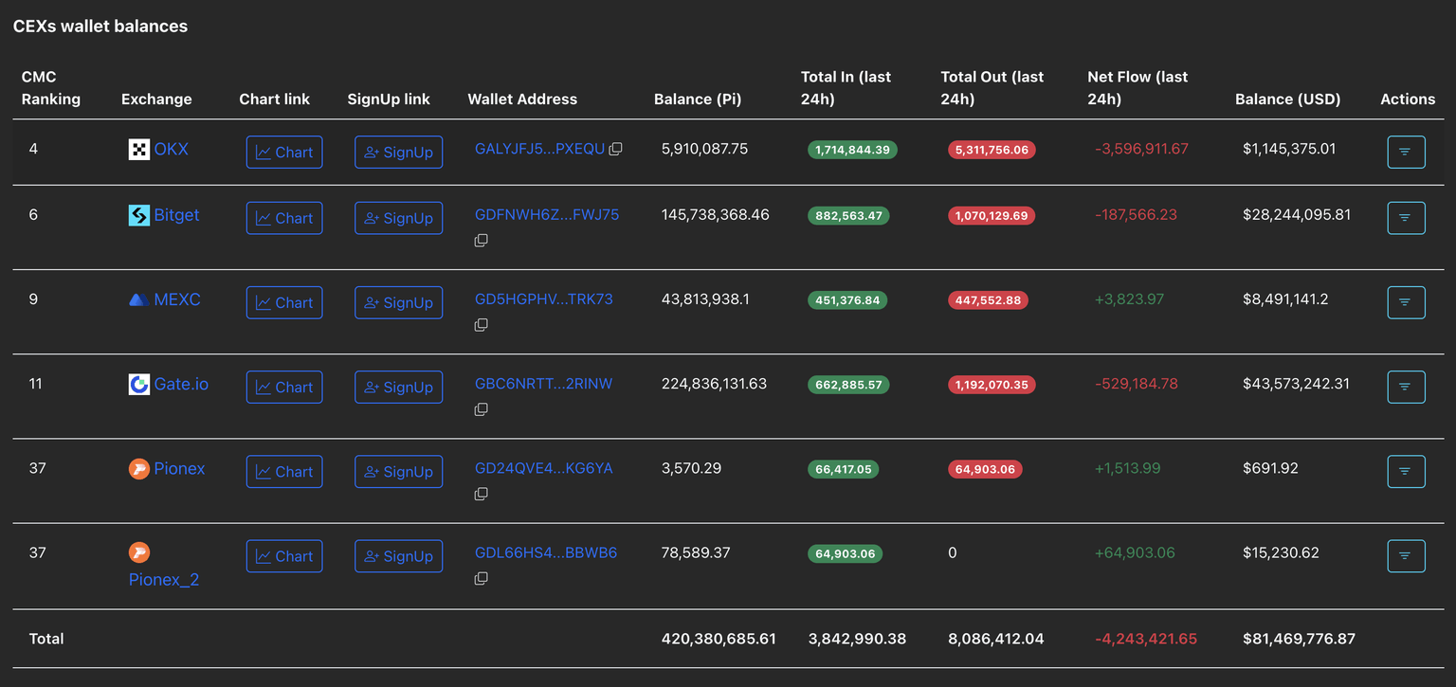1456x687 pixels.
Task: Open wallet address GALYJFJ5...PXEQU
Action: pyautogui.click(x=538, y=149)
